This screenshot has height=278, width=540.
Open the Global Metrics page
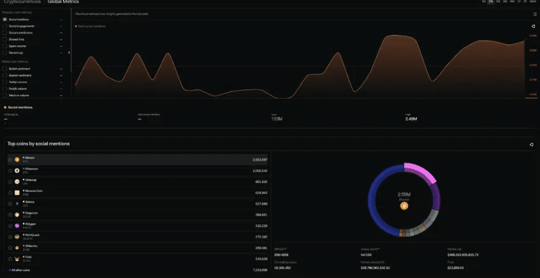click(63, 2)
